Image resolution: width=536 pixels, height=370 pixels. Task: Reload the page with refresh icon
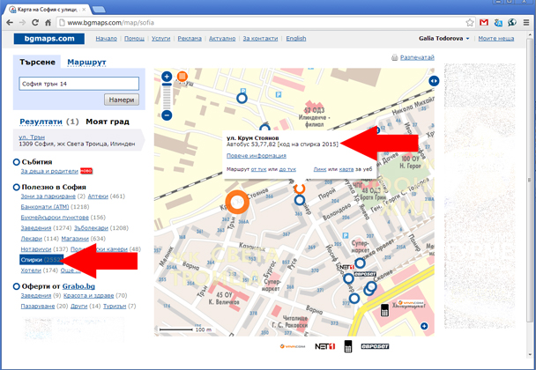coord(35,23)
